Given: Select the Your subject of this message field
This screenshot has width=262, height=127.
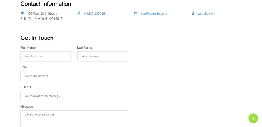Looking at the screenshot, I should pyautogui.click(x=74, y=96).
